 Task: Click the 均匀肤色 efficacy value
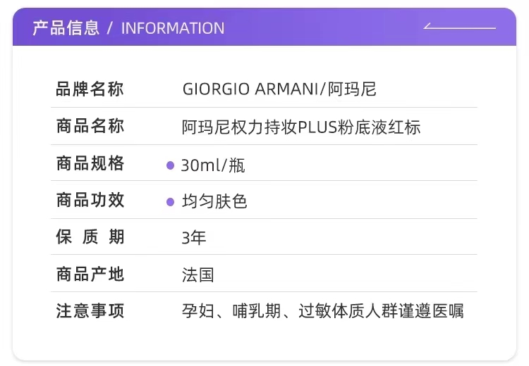(x=214, y=203)
